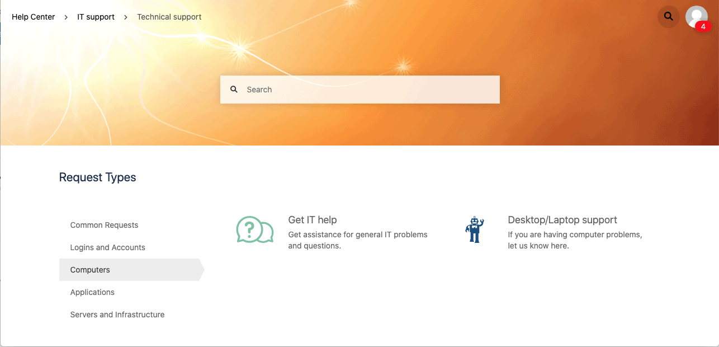Switch to the Logins and Accounts category
The height and width of the screenshot is (347, 719).
(107, 247)
